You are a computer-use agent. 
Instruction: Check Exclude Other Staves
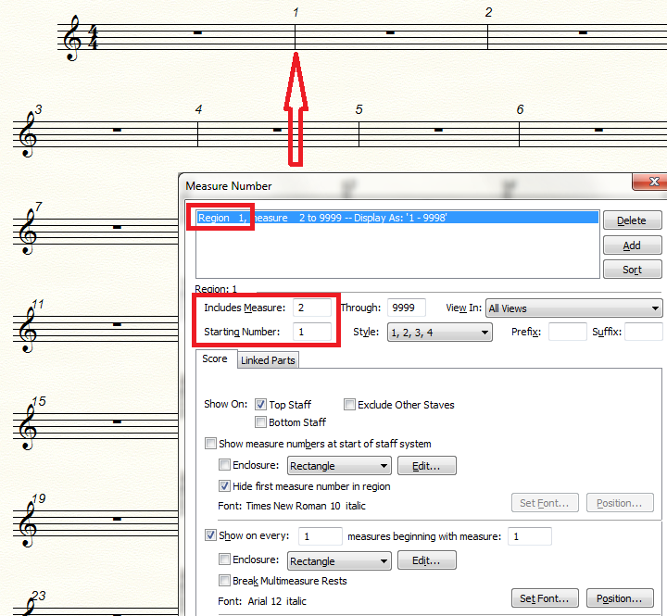350,405
